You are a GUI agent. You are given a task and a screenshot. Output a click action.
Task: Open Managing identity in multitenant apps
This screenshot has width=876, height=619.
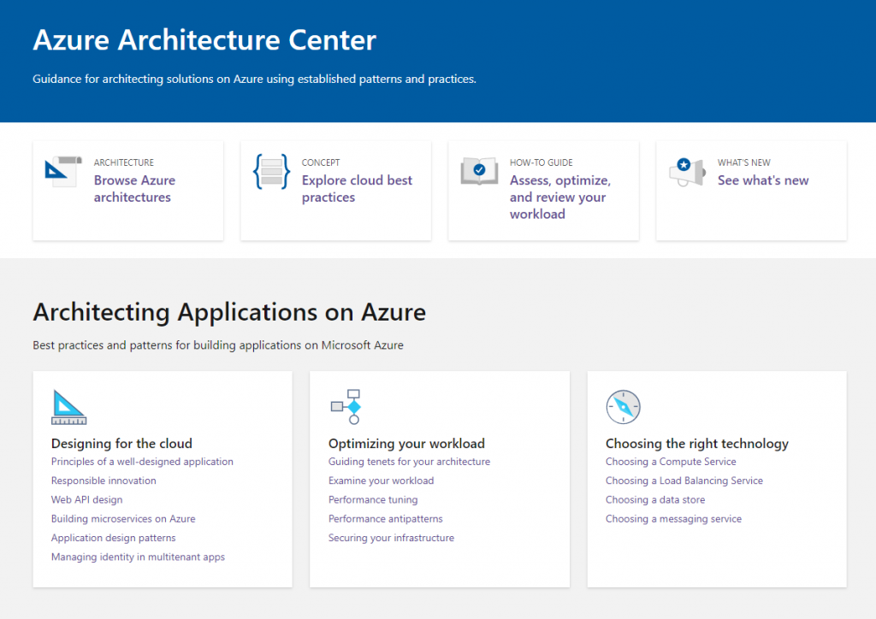[x=138, y=557]
